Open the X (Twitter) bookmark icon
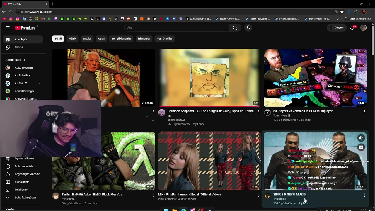The height and width of the screenshot is (211, 375). tap(98, 19)
